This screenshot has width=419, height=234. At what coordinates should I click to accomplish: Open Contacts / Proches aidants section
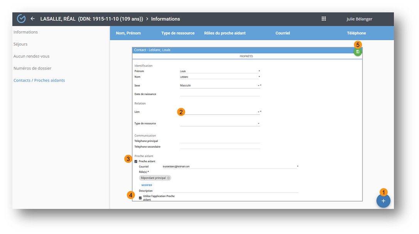[39, 80]
